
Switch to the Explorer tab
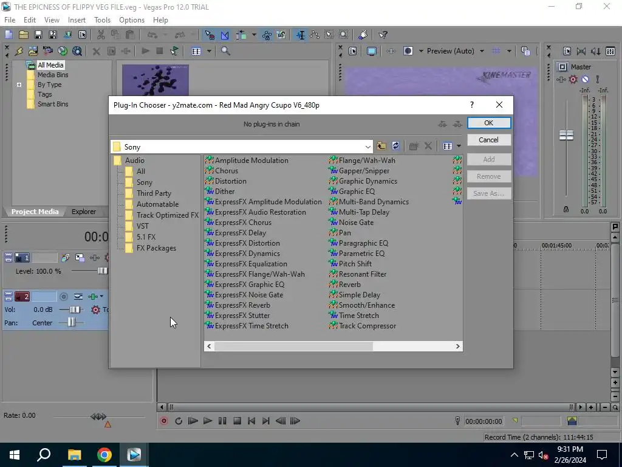(x=84, y=212)
